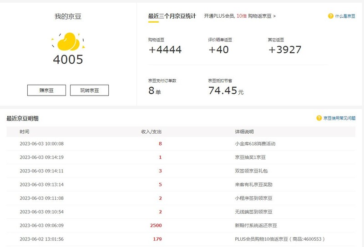Click the 4005 bean balance number
Viewport: 364px width, 247px height.
[68, 60]
